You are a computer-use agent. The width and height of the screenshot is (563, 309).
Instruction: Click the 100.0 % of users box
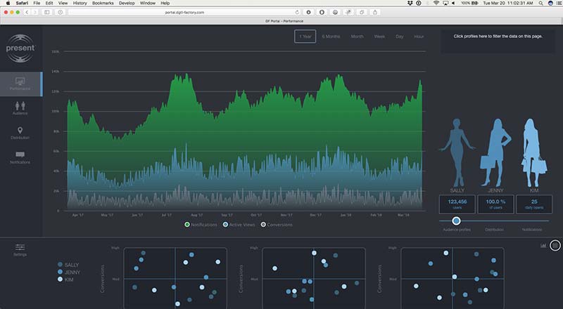point(495,204)
